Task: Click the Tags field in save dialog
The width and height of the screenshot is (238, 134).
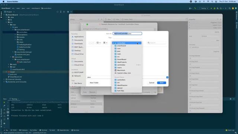Action: (127, 38)
